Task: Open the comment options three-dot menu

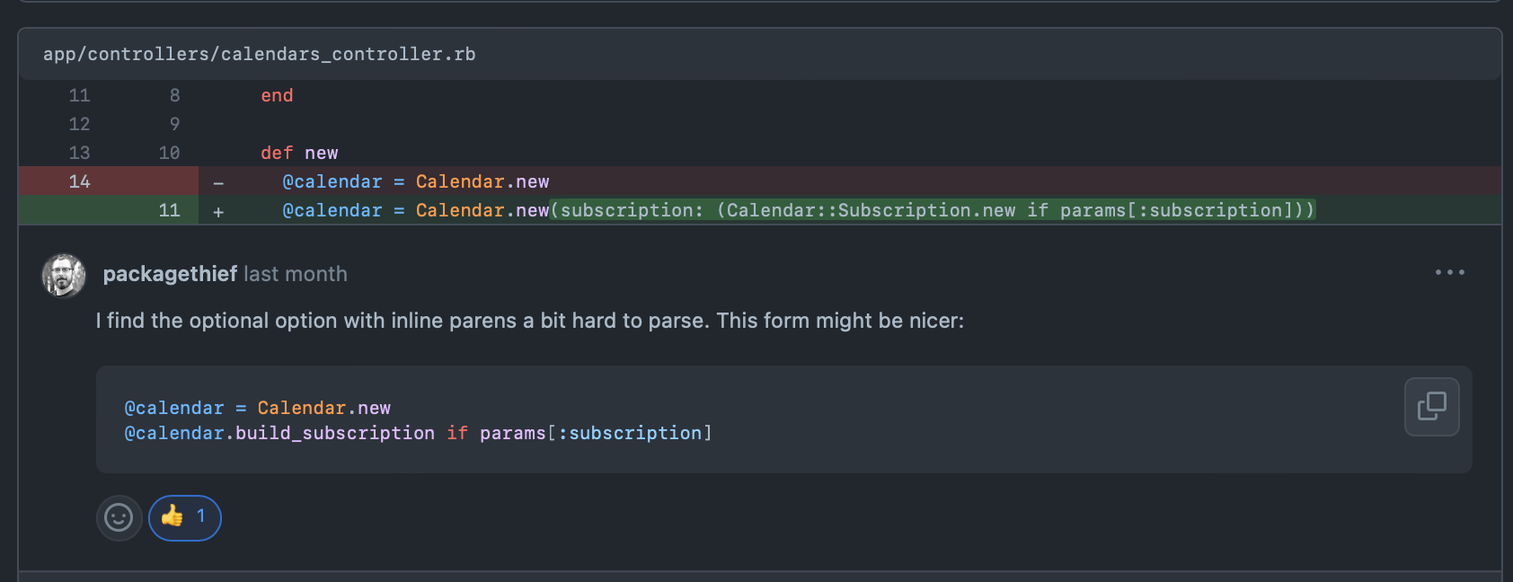Action: click(x=1449, y=272)
